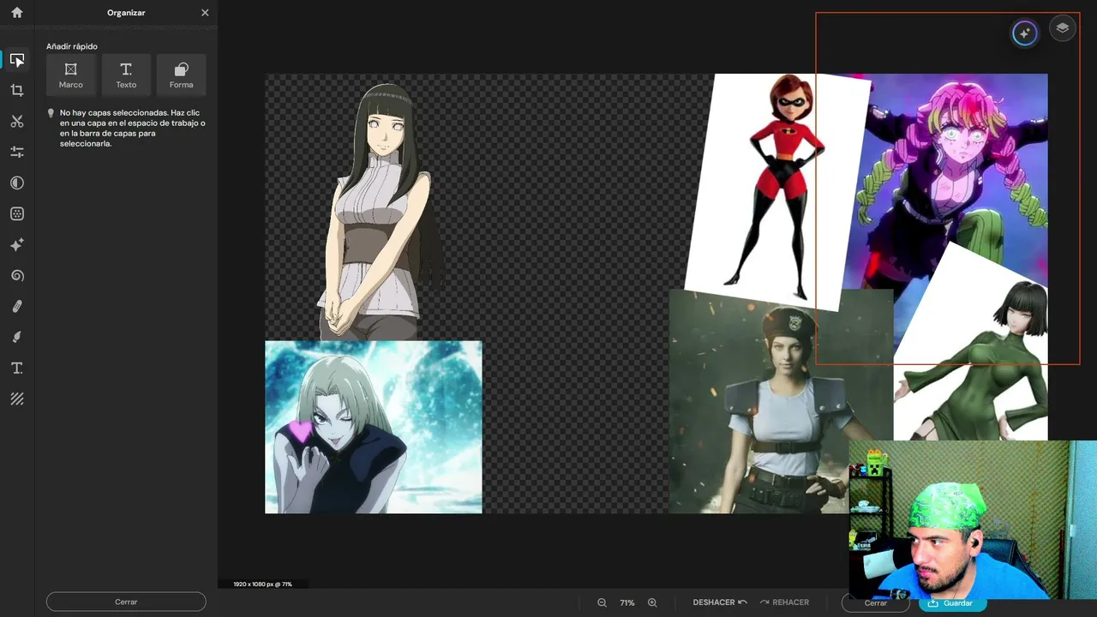
Task: Select the scissors Cutout tool
Action: (17, 121)
